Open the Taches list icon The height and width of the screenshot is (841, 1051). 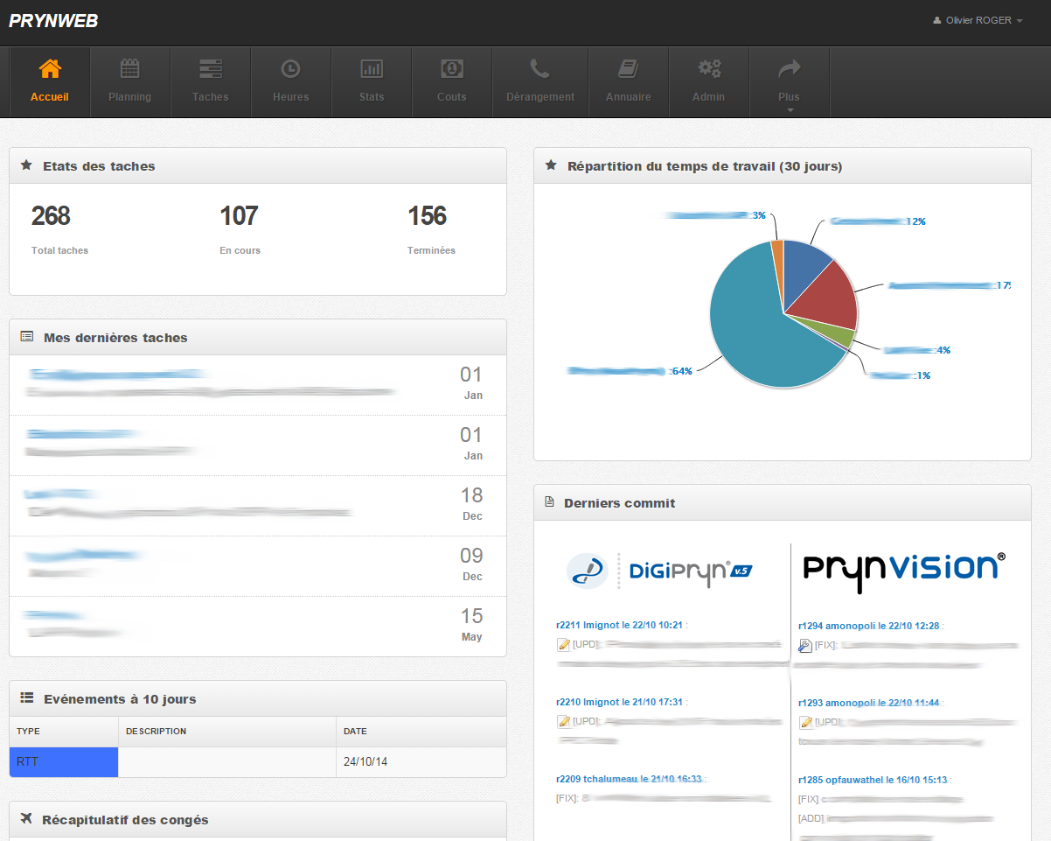pyautogui.click(x=210, y=69)
